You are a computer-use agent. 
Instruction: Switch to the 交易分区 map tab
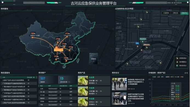pyautogui.click(x=175, y=13)
